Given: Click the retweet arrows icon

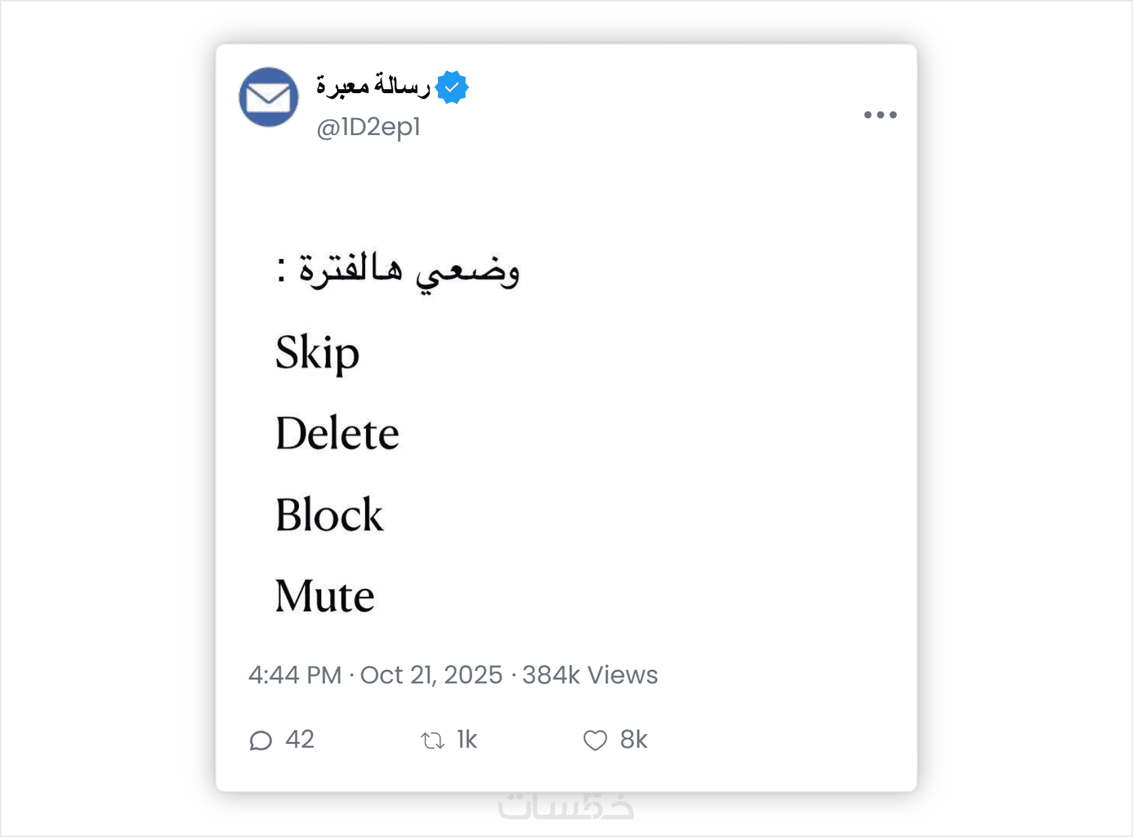Looking at the screenshot, I should 433,741.
